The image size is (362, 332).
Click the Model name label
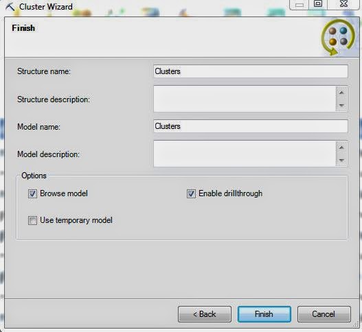pyautogui.click(x=38, y=127)
